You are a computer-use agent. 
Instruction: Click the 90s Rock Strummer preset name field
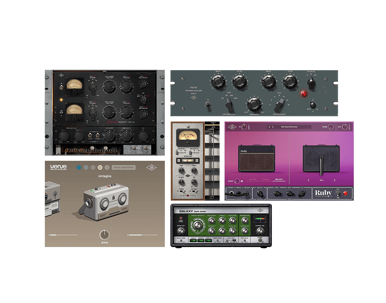click(x=289, y=127)
